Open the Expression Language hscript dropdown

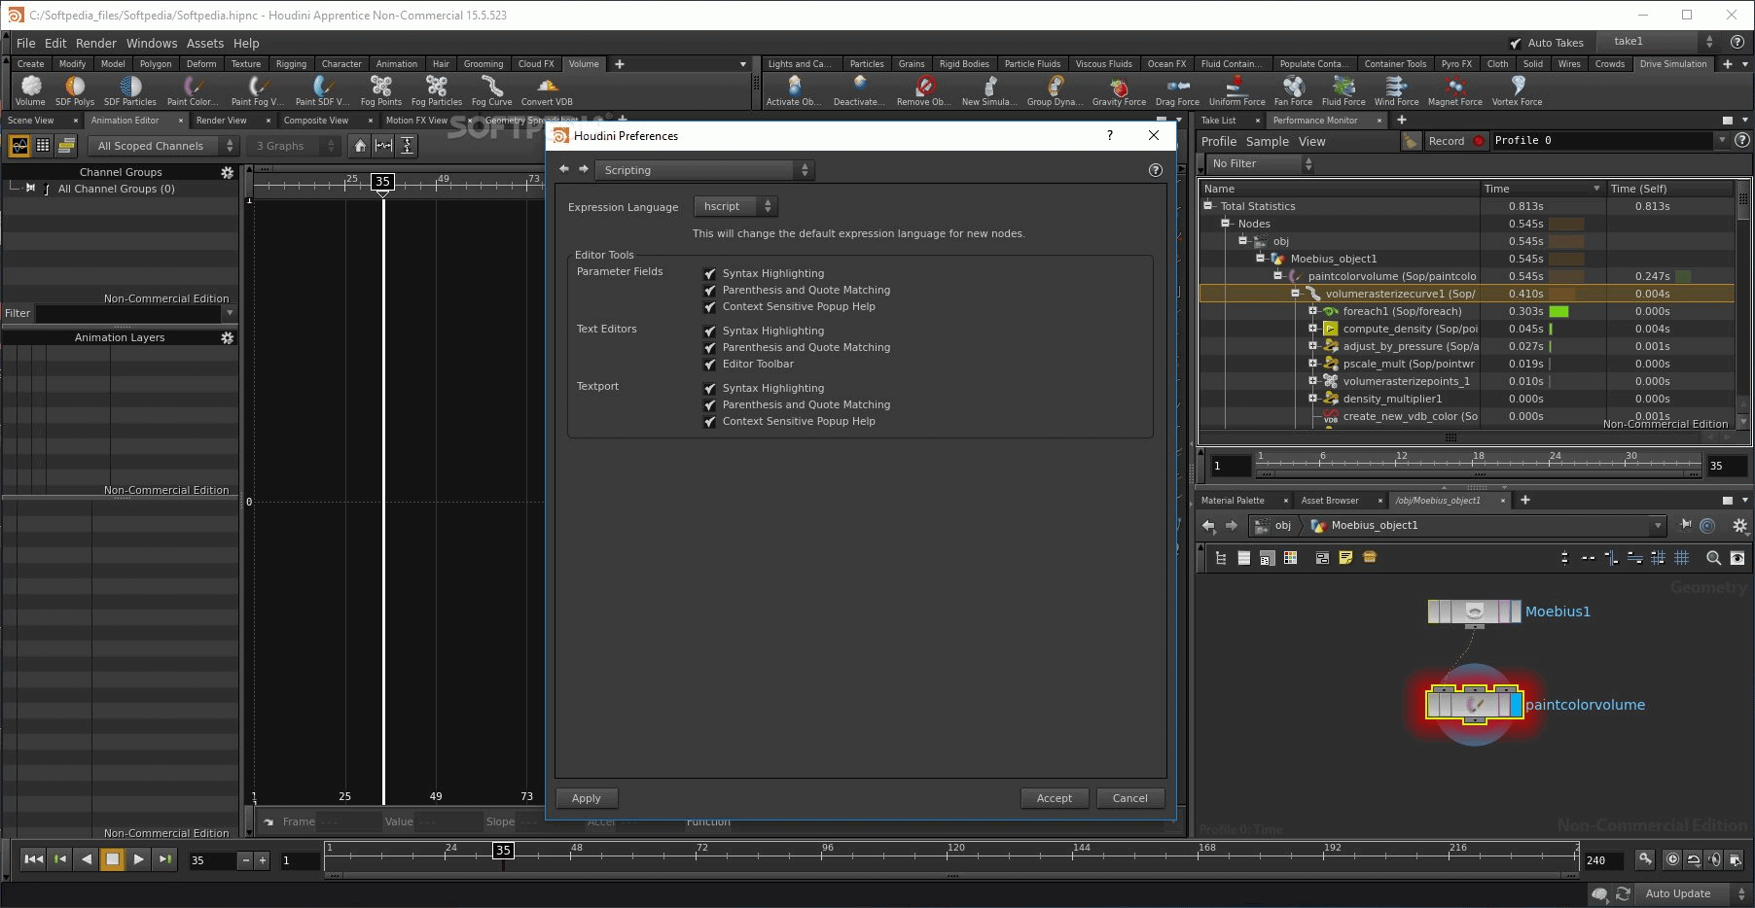point(735,206)
